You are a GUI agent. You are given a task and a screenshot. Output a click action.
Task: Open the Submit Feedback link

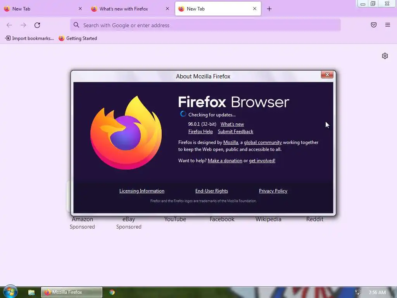coord(235,132)
